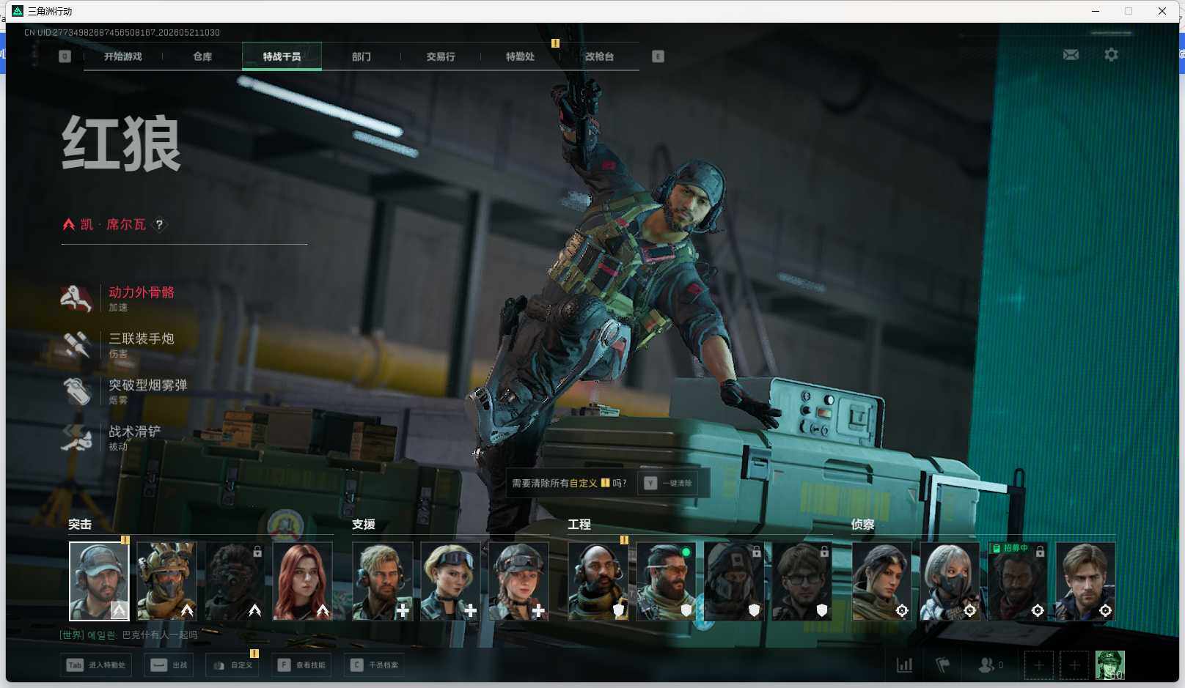Click the 支援 category heading
Image resolution: width=1185 pixels, height=688 pixels.
[x=364, y=525]
